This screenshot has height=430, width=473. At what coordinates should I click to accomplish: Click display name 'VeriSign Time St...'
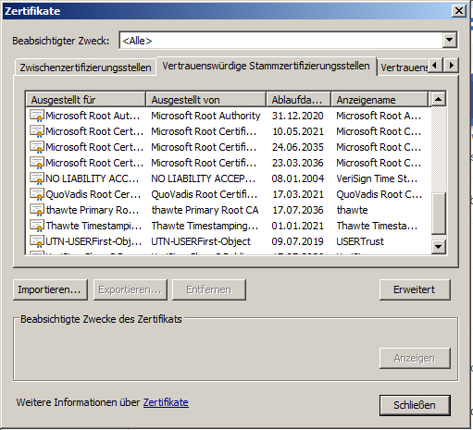coord(377,178)
